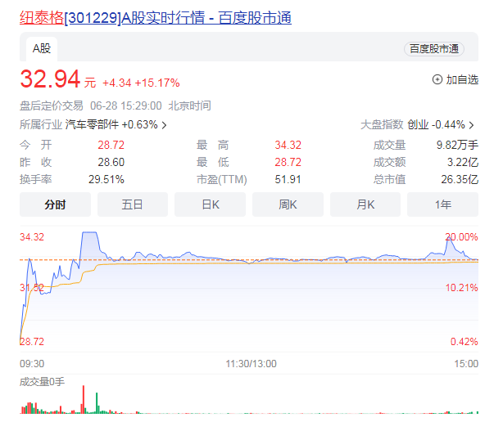Expand the 汽车零部件 industry chevron
Viewport: 494px width, 422px height.
coord(164,125)
